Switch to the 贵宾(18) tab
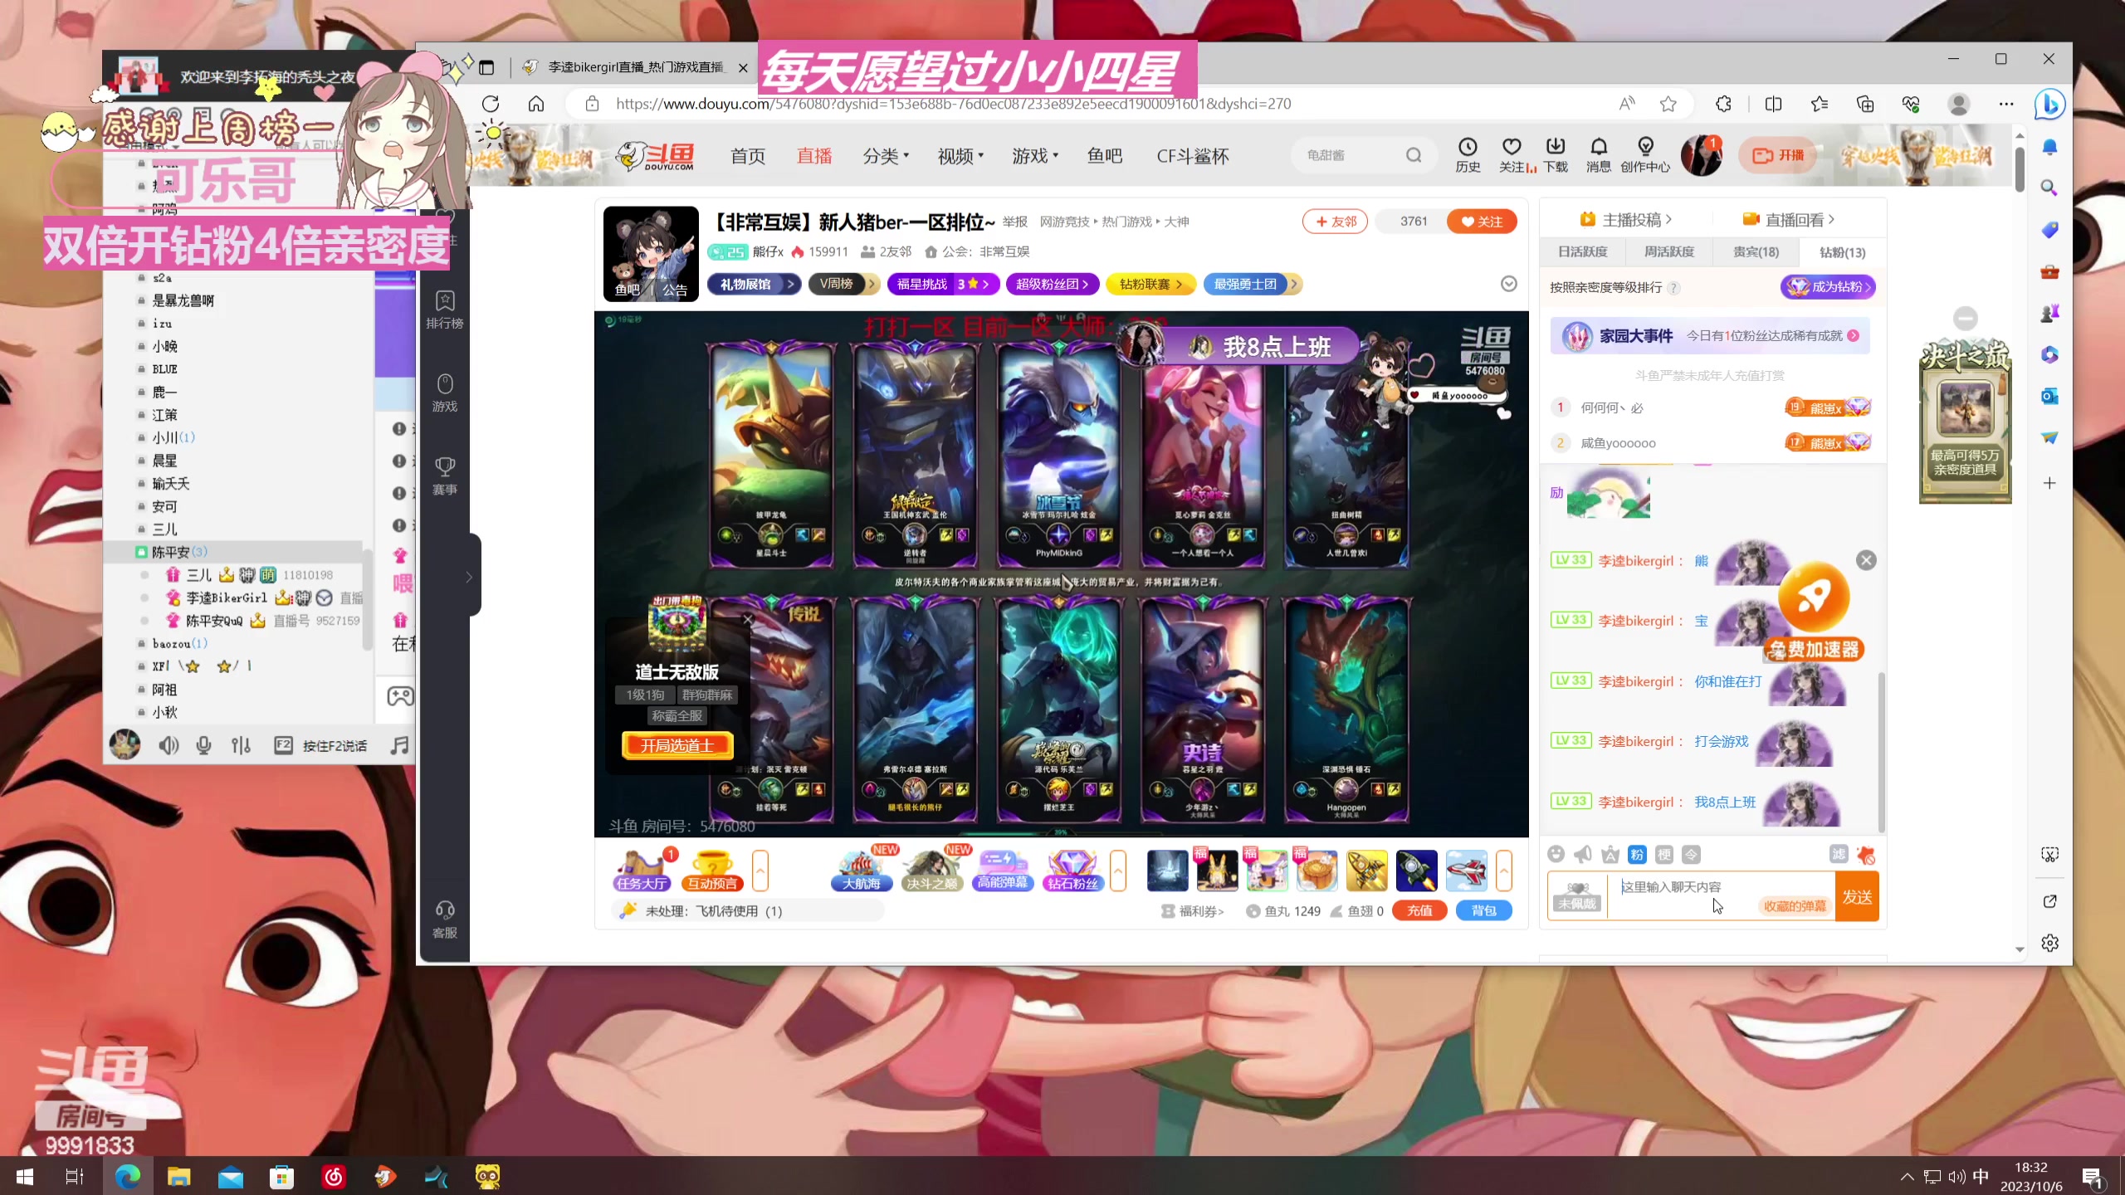 click(1756, 251)
